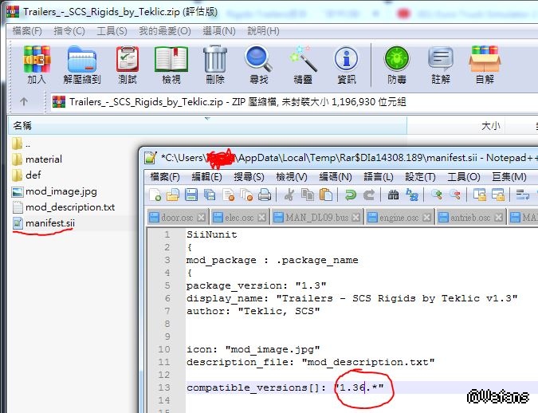The width and height of the screenshot is (538, 413).
Task: Click Notepad++ Close All toolbar icon
Action: (x=246, y=195)
